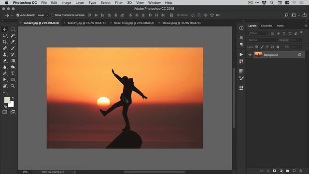Switch to the Meow.jpeg document tab
This screenshot has width=309, height=174.
point(182,23)
